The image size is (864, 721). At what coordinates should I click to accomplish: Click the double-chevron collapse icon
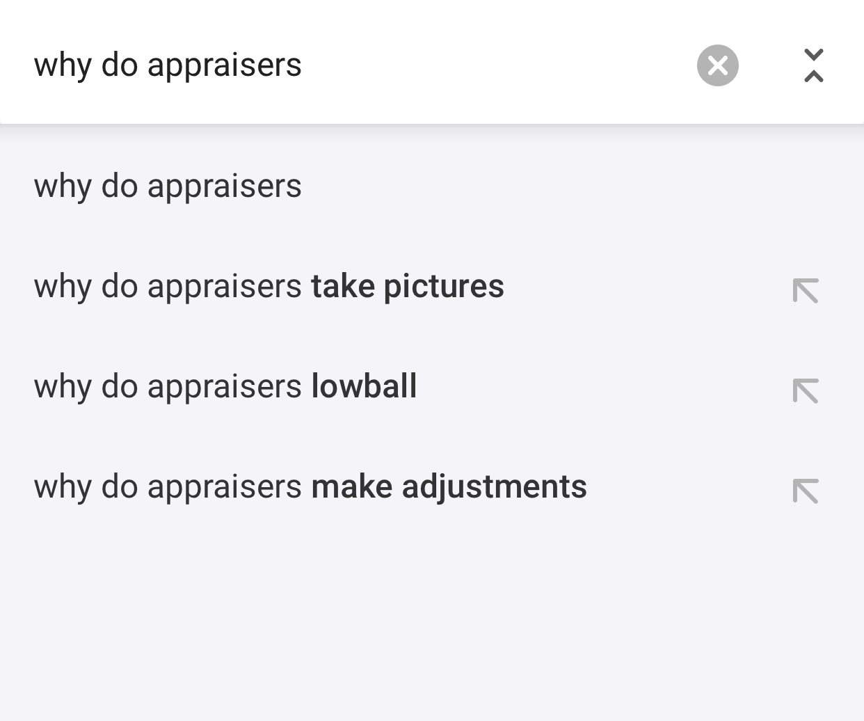pos(813,65)
